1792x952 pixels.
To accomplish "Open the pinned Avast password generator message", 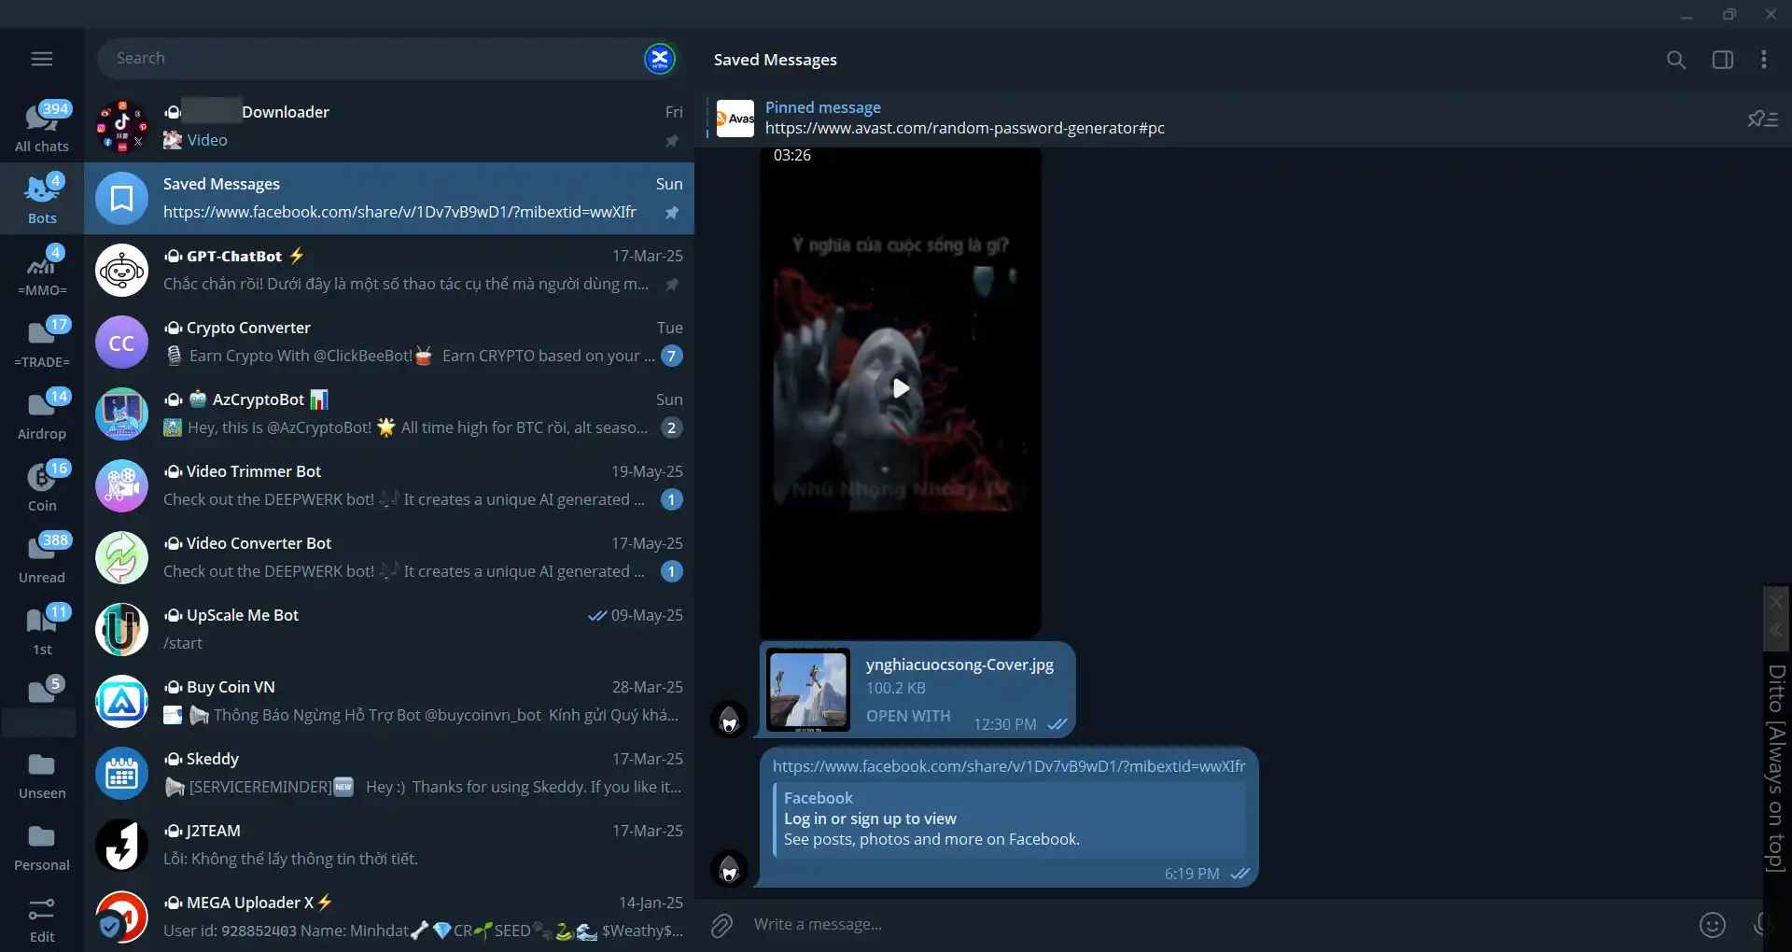I will click(964, 119).
